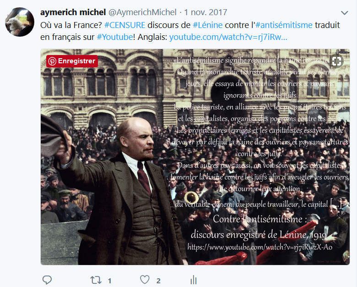The image size is (357, 287).
Task: Click the retweet count number 1
Action: click(109, 281)
